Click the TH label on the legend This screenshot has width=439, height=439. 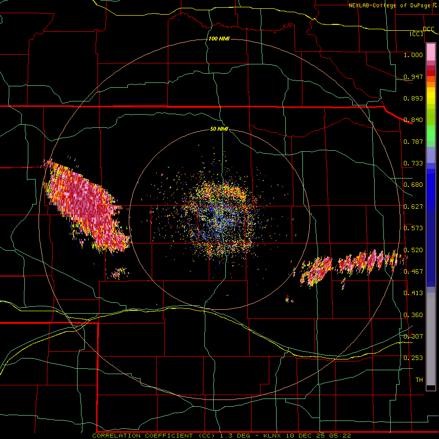419,379
